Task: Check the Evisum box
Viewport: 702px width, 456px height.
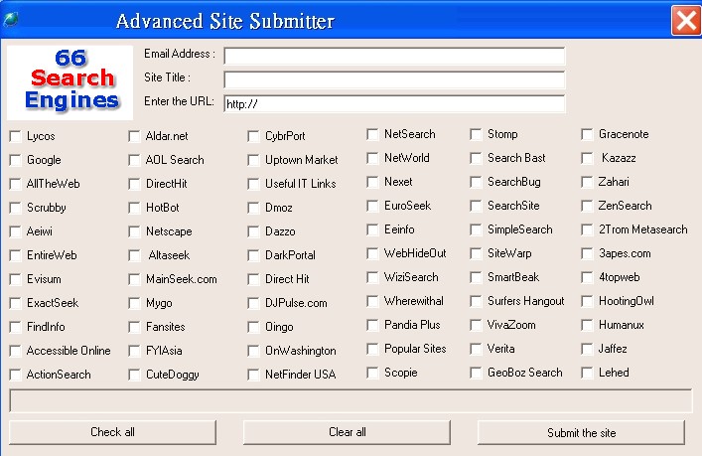Action: pos(16,279)
